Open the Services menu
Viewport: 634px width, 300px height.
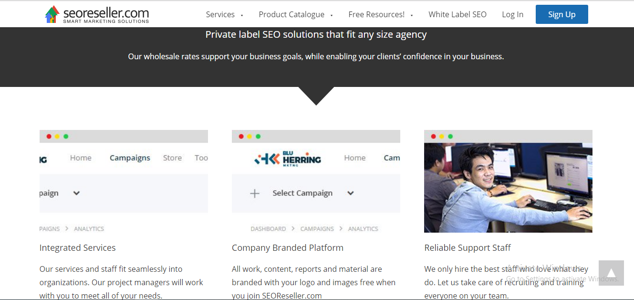coord(220,14)
